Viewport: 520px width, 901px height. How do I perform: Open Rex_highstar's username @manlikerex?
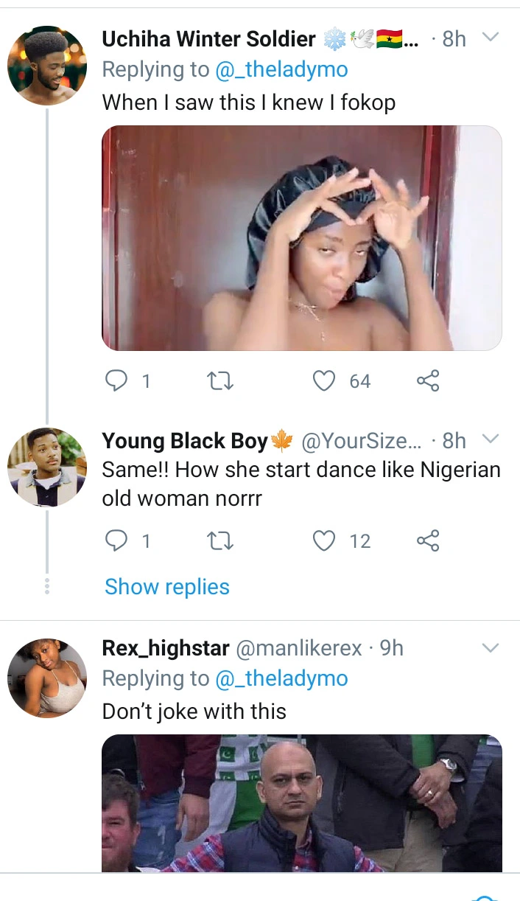[298, 648]
